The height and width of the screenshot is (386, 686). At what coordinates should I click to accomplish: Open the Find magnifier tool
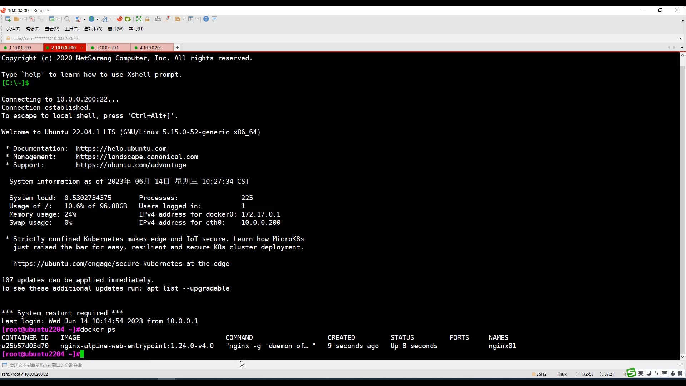[x=67, y=19]
